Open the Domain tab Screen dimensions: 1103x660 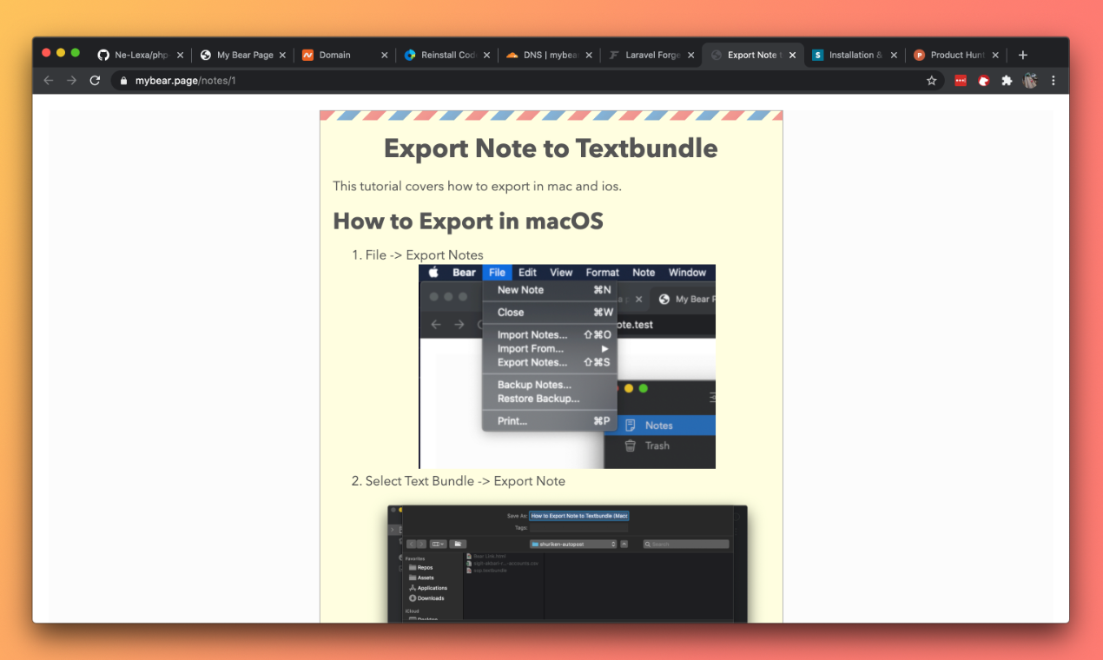pyautogui.click(x=345, y=55)
